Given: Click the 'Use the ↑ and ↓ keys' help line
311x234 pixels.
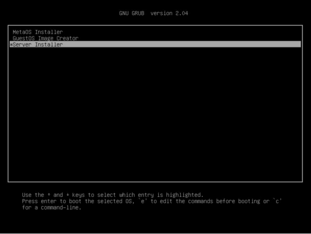Looking at the screenshot, I should tap(113, 195).
